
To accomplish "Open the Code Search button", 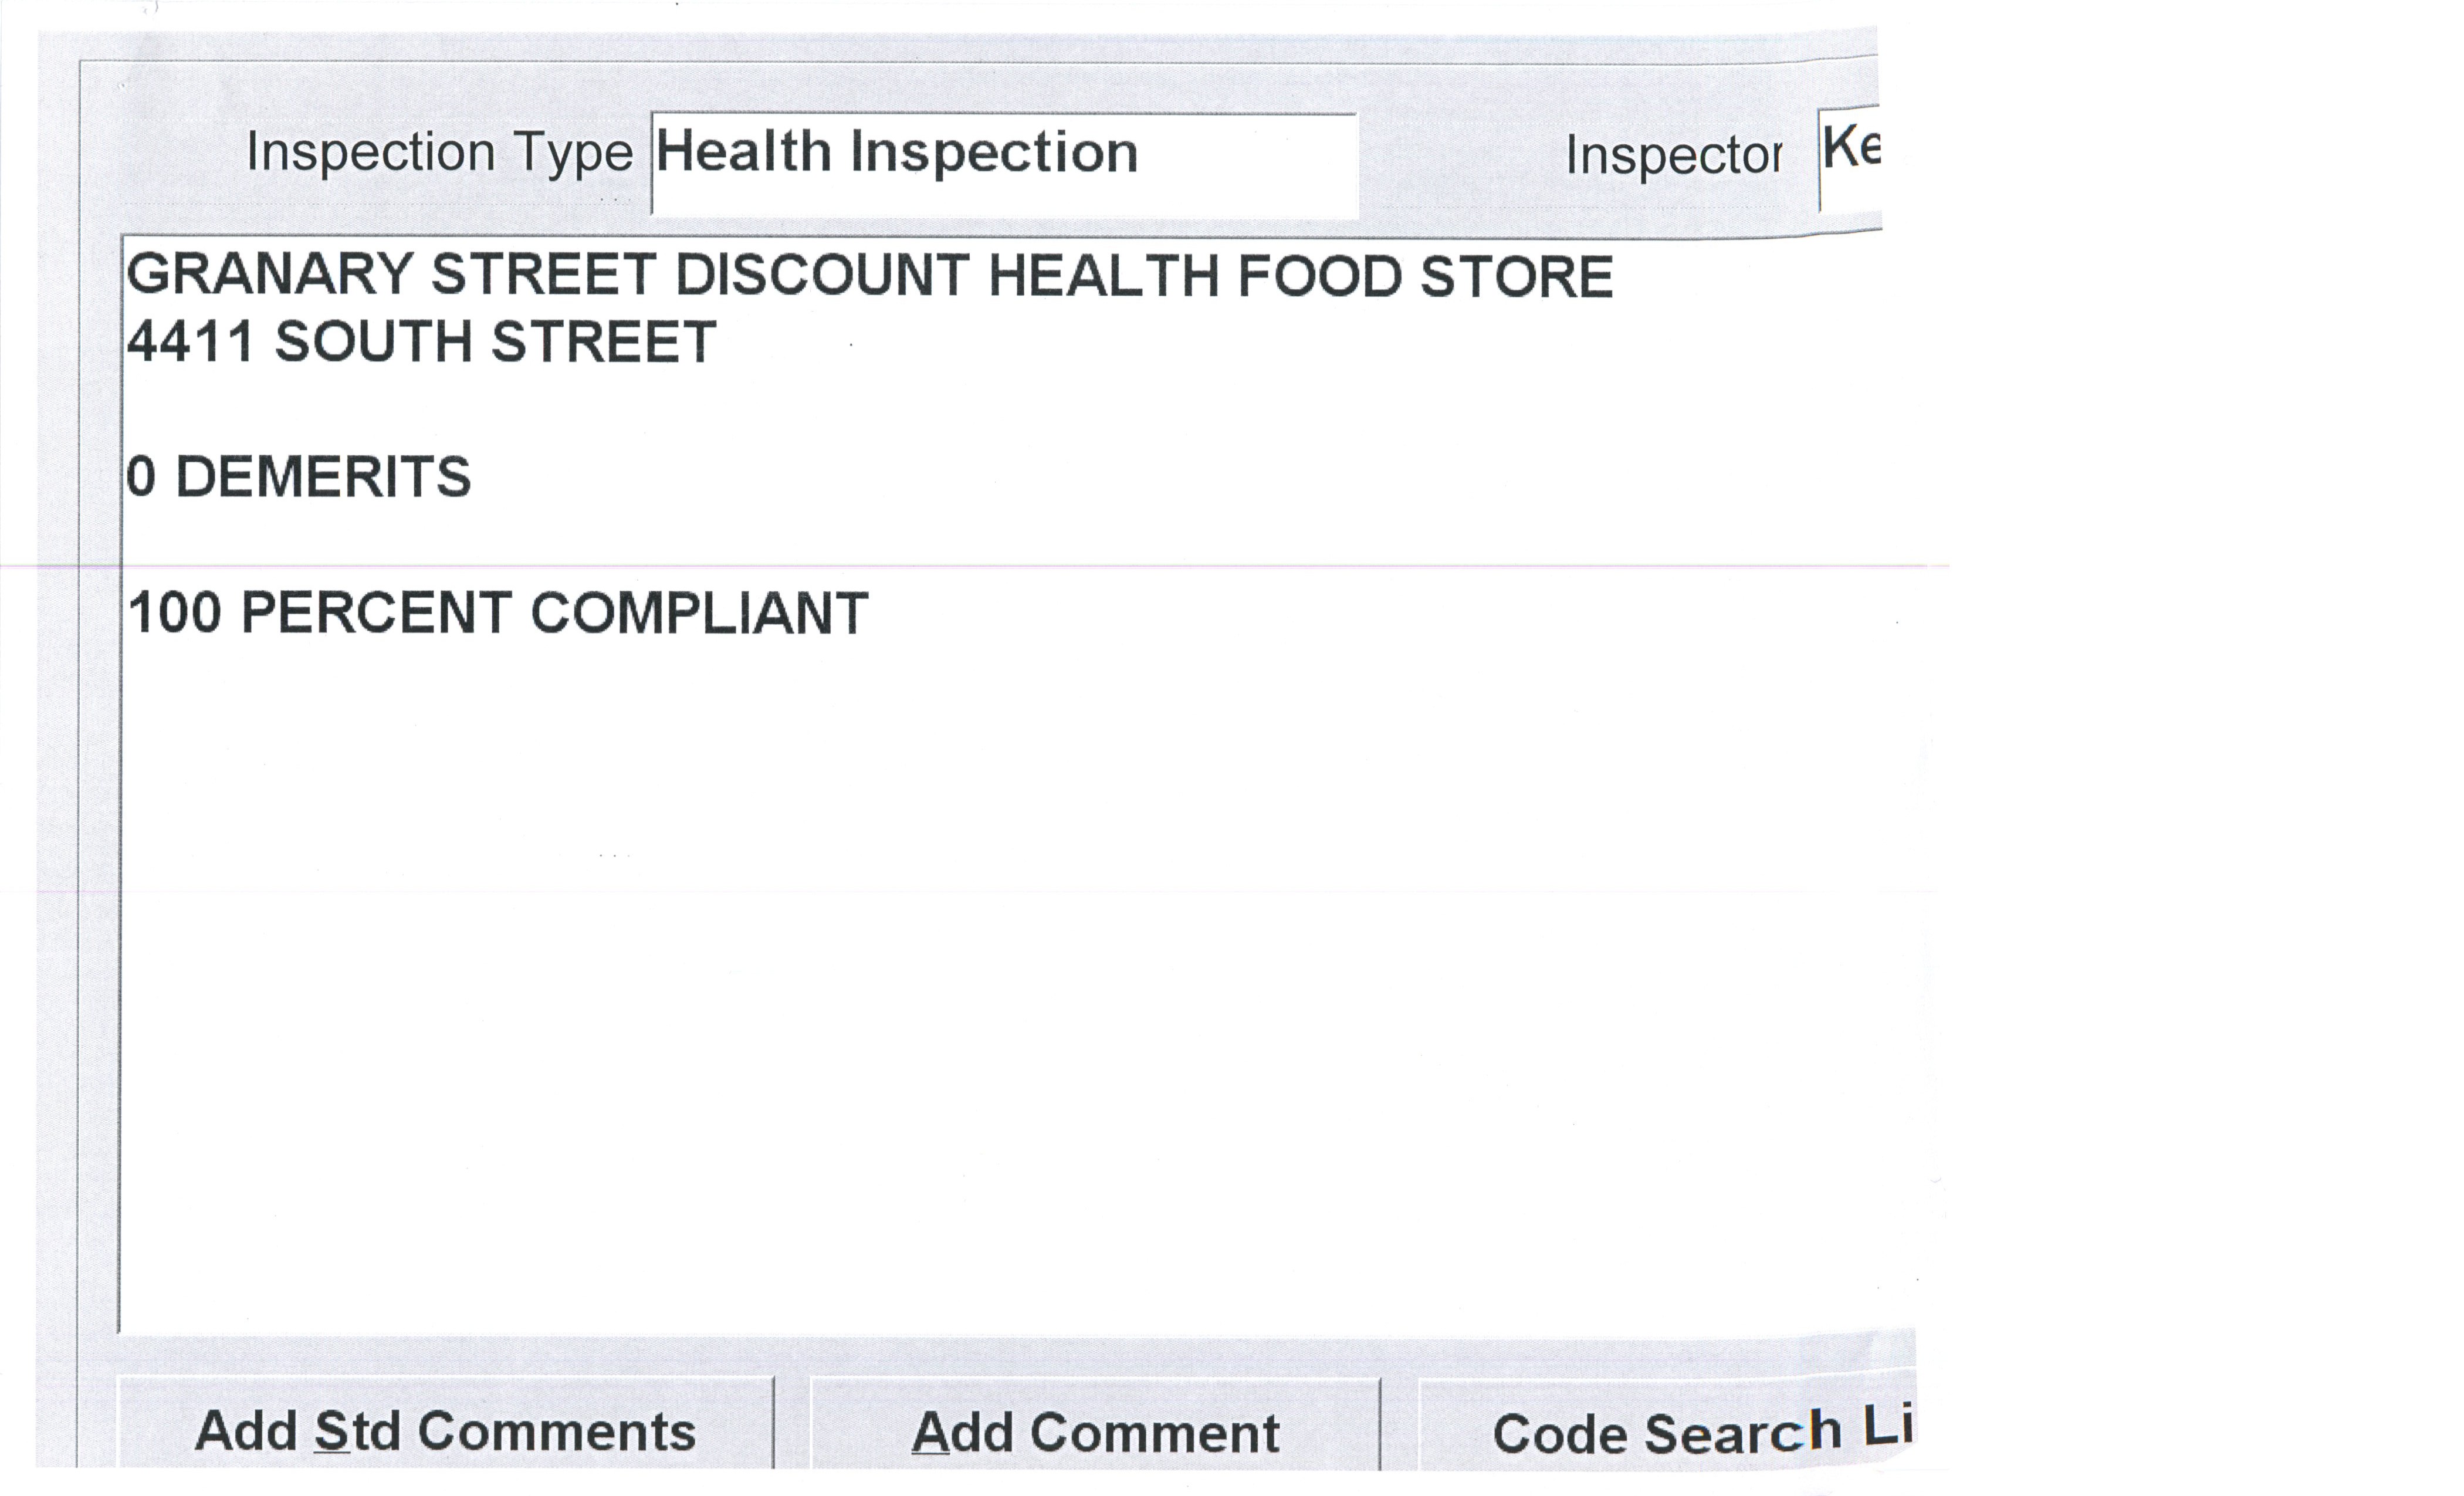I will (x=1665, y=1432).
